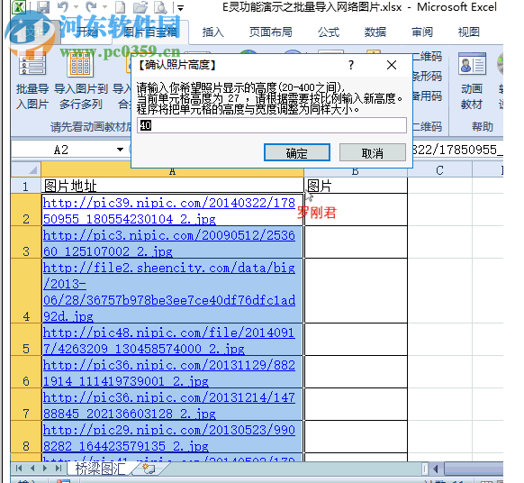Click the 条形码 ribbon command
524x483 pixels.
point(427,77)
